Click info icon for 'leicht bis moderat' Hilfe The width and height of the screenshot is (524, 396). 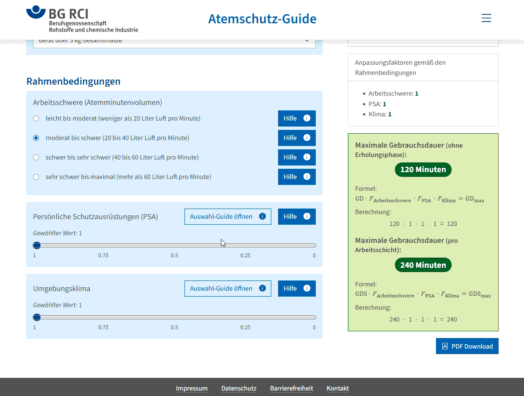pyautogui.click(x=307, y=118)
